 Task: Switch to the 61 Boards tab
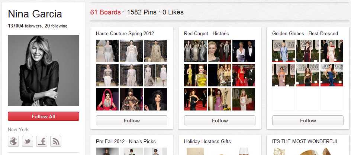pyautogui.click(x=106, y=12)
